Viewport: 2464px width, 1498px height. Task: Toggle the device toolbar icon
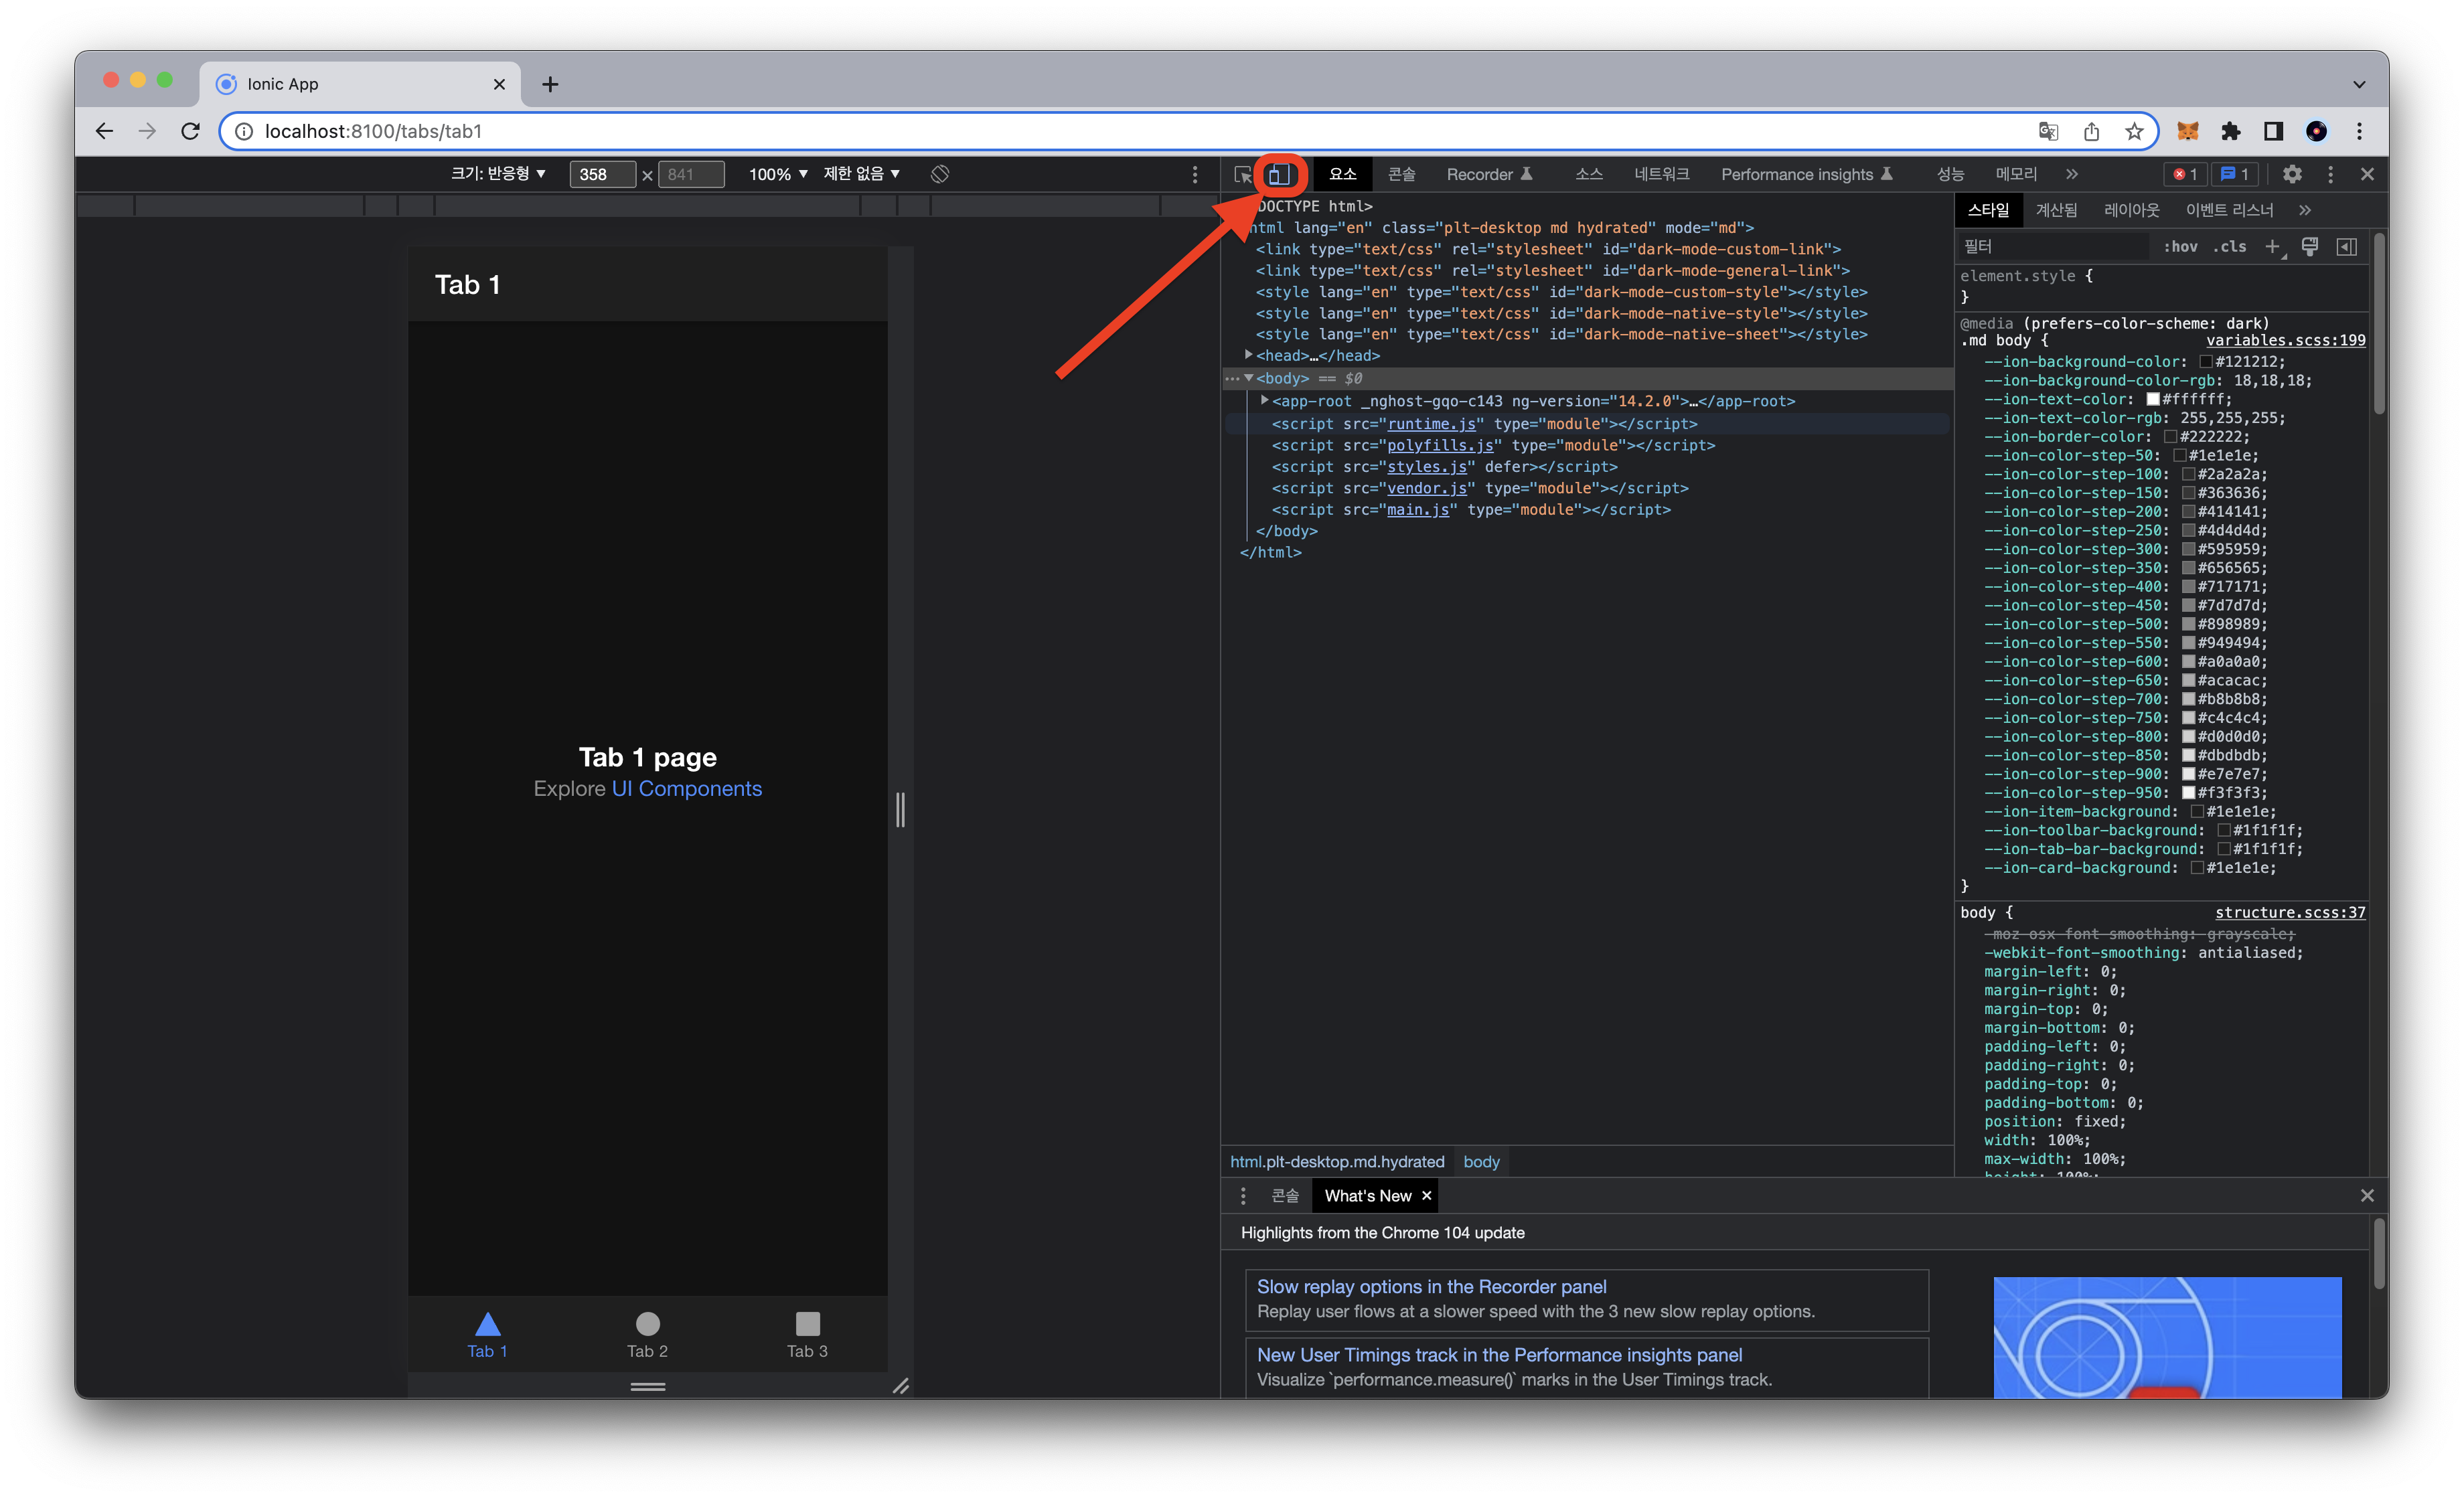1279,175
